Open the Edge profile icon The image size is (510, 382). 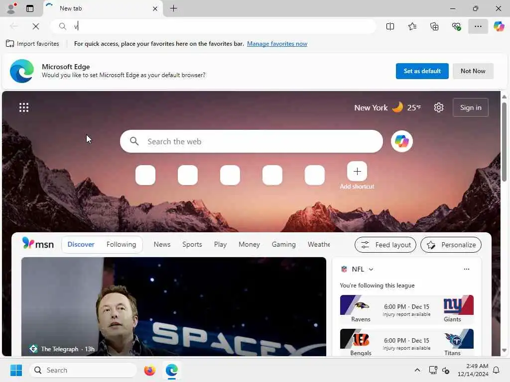pos(12,8)
